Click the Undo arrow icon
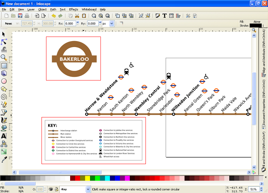 pos(54,16)
